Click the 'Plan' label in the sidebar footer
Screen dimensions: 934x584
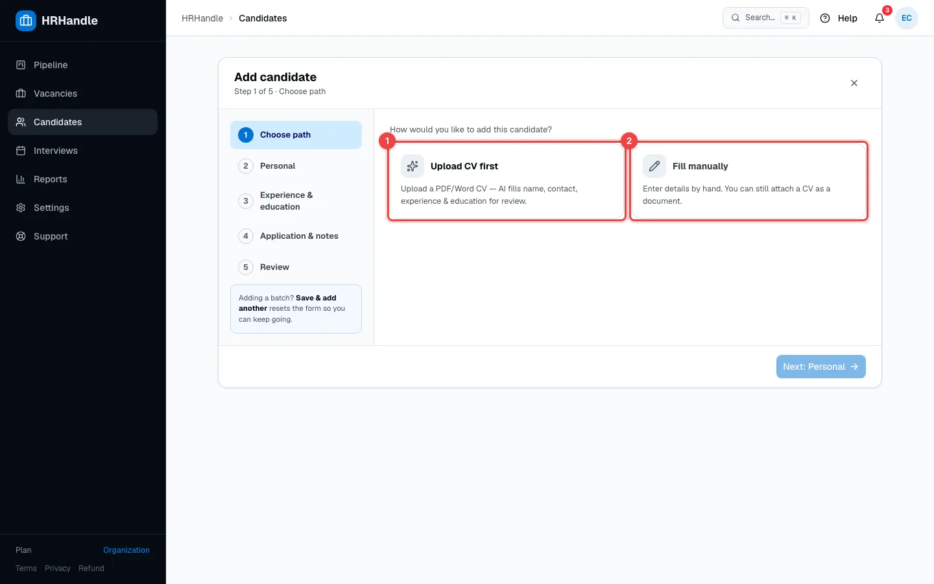(x=23, y=550)
